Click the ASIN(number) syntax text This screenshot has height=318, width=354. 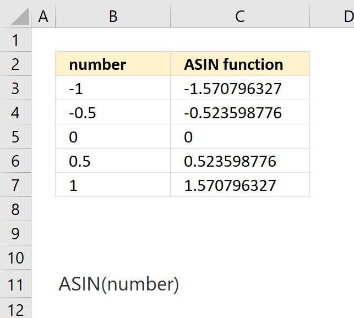point(119,284)
